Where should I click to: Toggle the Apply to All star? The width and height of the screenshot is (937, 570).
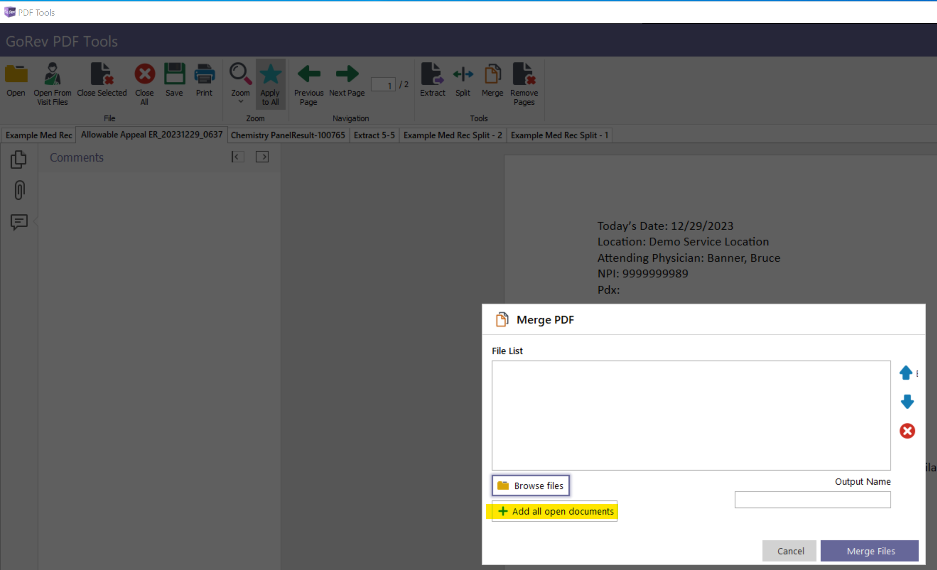[x=270, y=84]
